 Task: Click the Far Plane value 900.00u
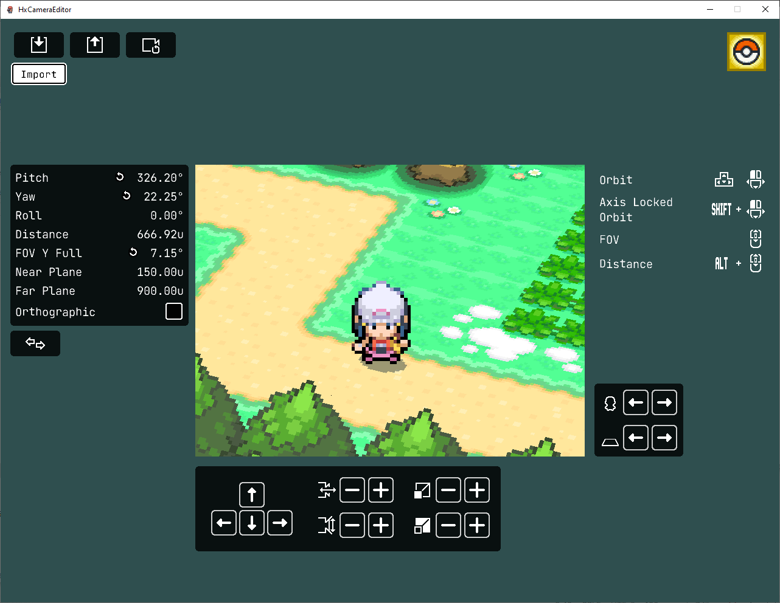click(160, 291)
